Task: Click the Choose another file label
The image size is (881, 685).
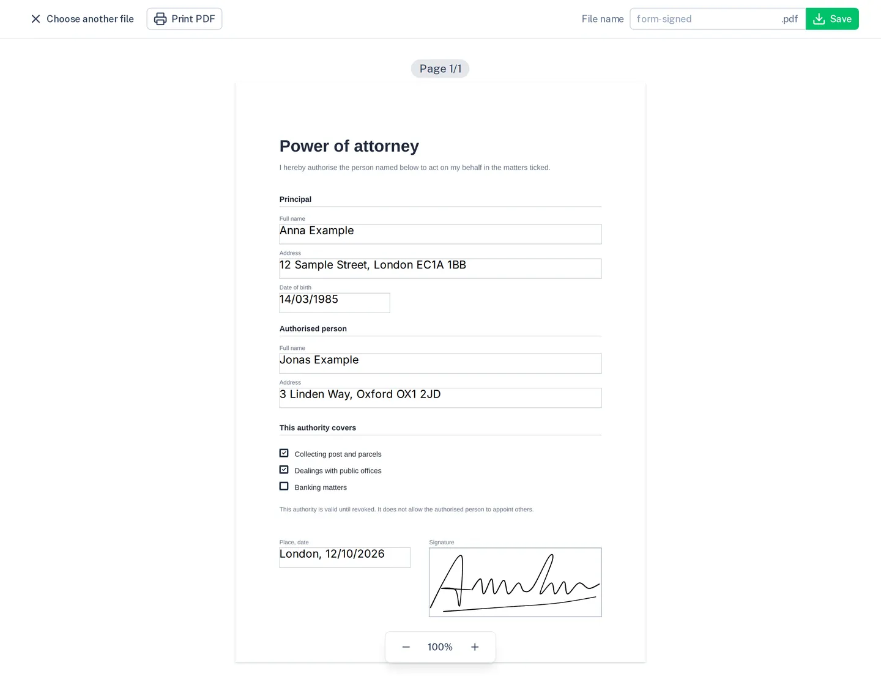Action: (90, 19)
